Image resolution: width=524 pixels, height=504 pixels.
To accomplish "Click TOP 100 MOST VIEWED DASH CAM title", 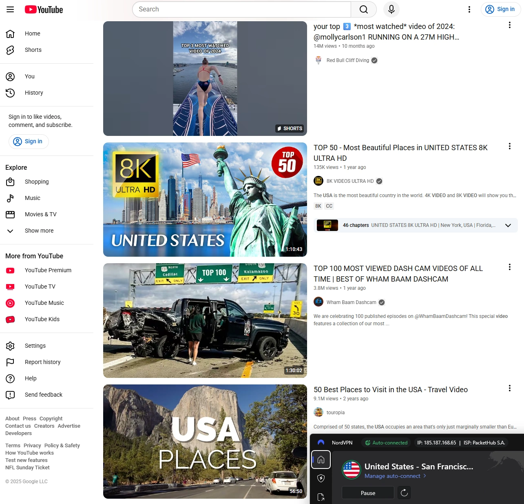I will [x=398, y=274].
